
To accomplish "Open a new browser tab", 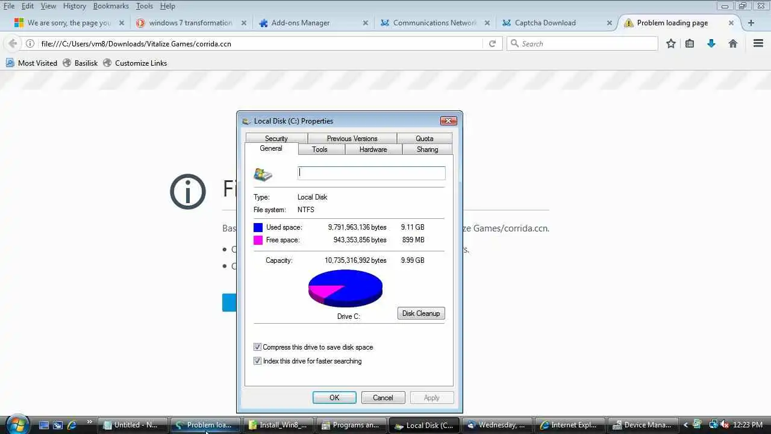I will [x=751, y=23].
